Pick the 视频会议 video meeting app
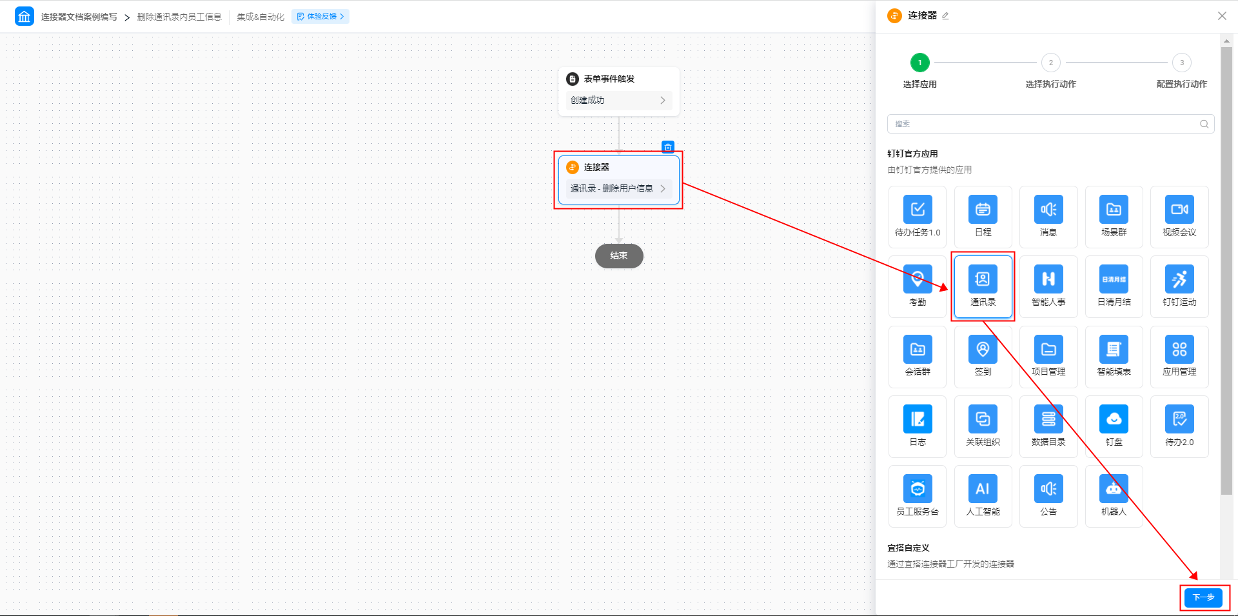 tap(1179, 217)
